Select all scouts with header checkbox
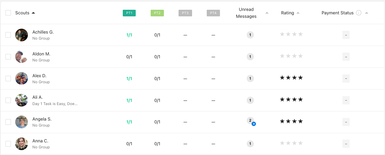 pos(8,13)
